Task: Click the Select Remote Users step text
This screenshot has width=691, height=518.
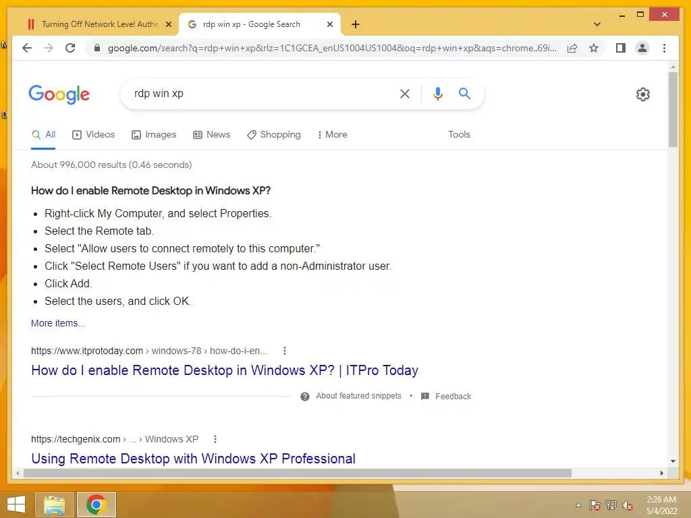Action: [218, 266]
